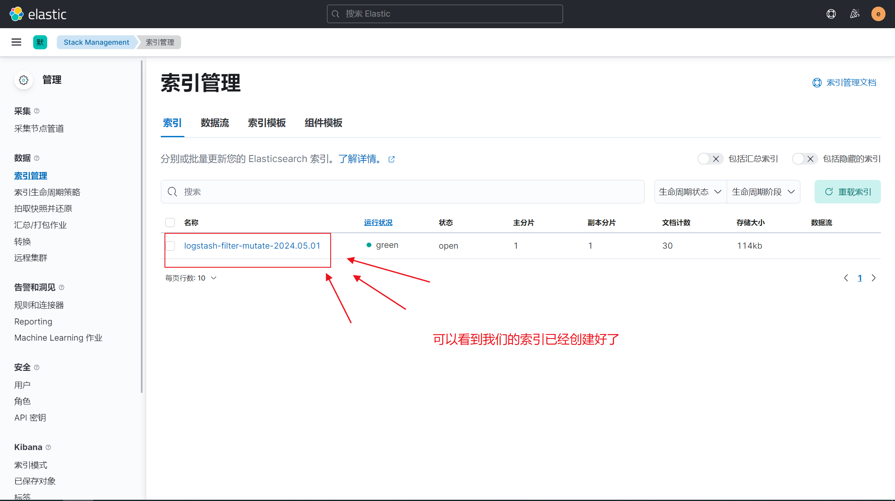Toggle 包括隐藏的索引 switch
895x501 pixels.
coord(805,159)
